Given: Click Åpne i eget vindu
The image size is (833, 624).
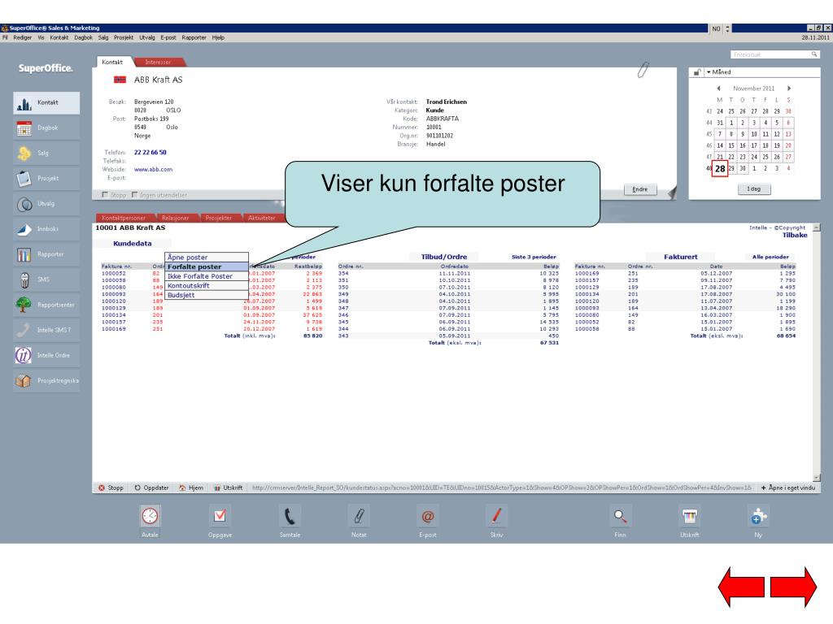Looking at the screenshot, I should pyautogui.click(x=788, y=487).
